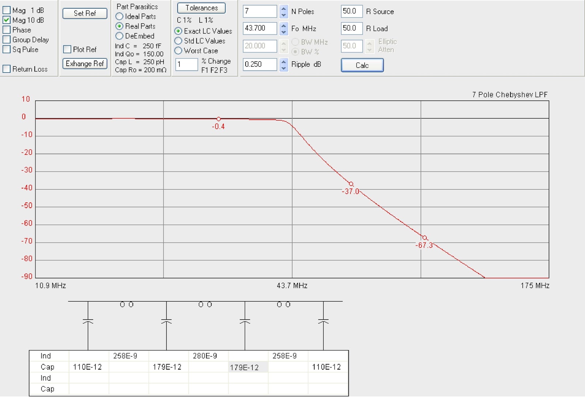
Task: Select the Ind cell 280E-9
Action: click(208, 356)
